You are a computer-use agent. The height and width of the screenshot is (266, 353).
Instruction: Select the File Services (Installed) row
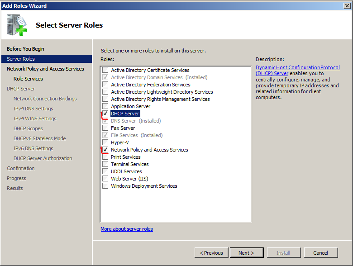pyautogui.click(x=137, y=135)
